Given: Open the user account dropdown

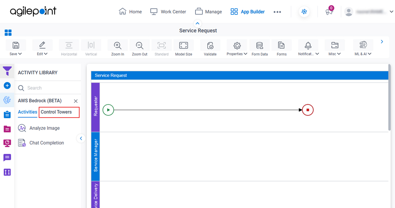Looking at the screenshot, I should click(x=369, y=12).
